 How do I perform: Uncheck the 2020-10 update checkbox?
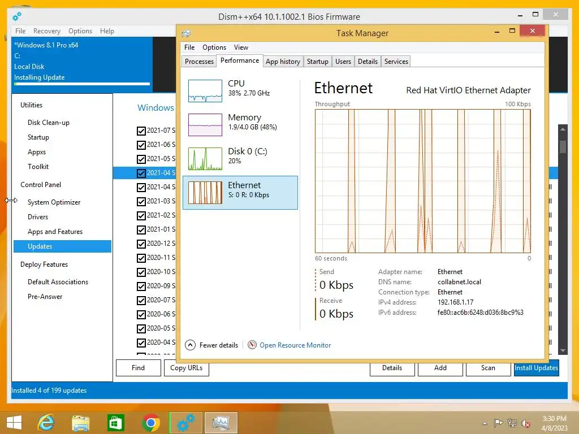click(141, 272)
